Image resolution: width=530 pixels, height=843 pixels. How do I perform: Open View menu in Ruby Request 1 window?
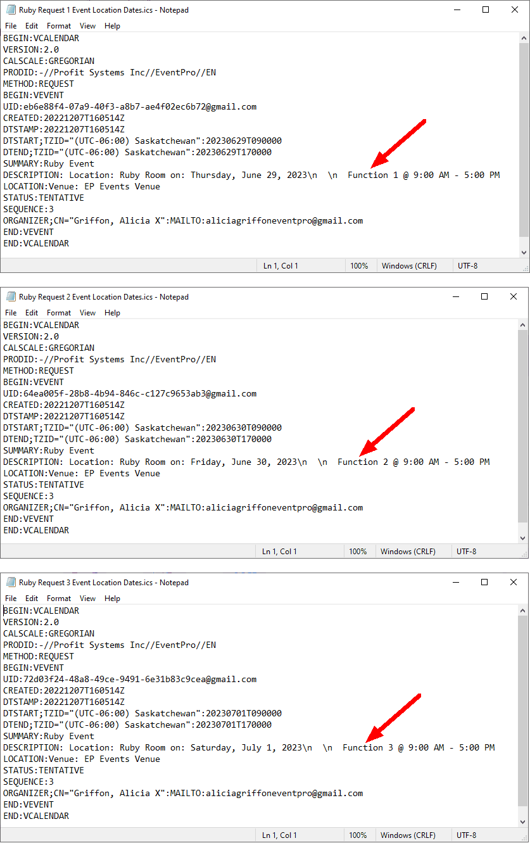coord(88,26)
